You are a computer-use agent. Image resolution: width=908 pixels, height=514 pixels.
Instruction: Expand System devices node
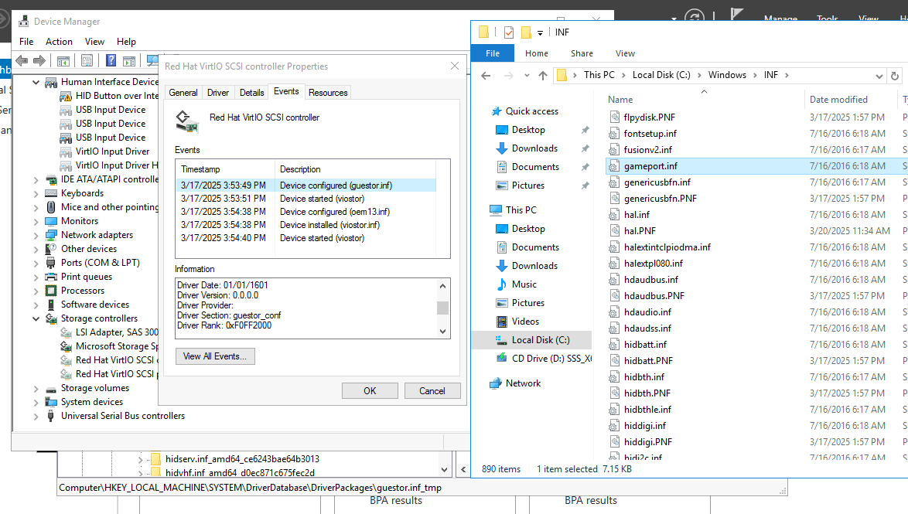(x=36, y=402)
